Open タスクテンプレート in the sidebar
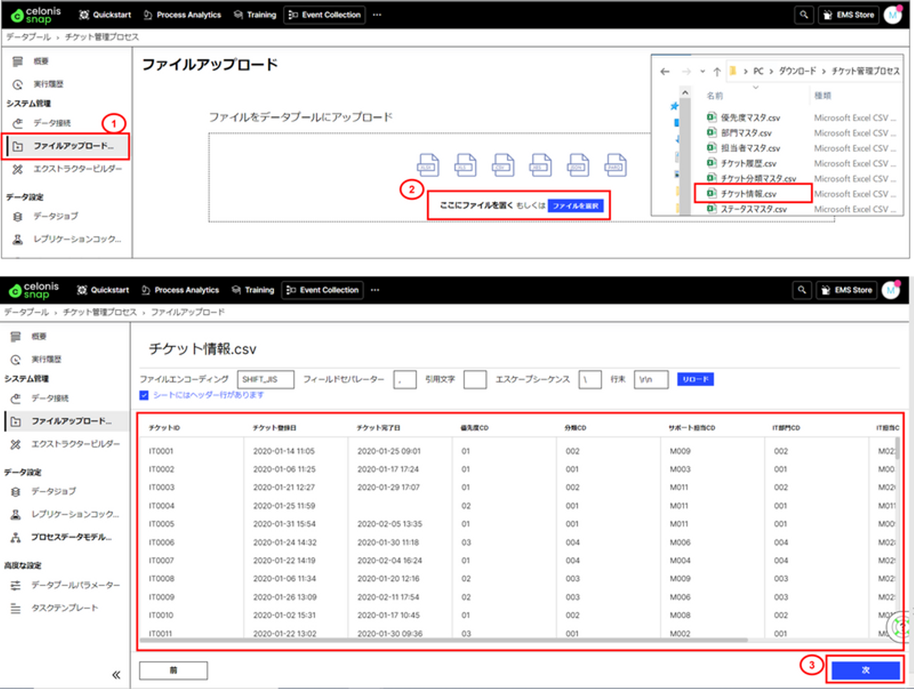 point(65,608)
